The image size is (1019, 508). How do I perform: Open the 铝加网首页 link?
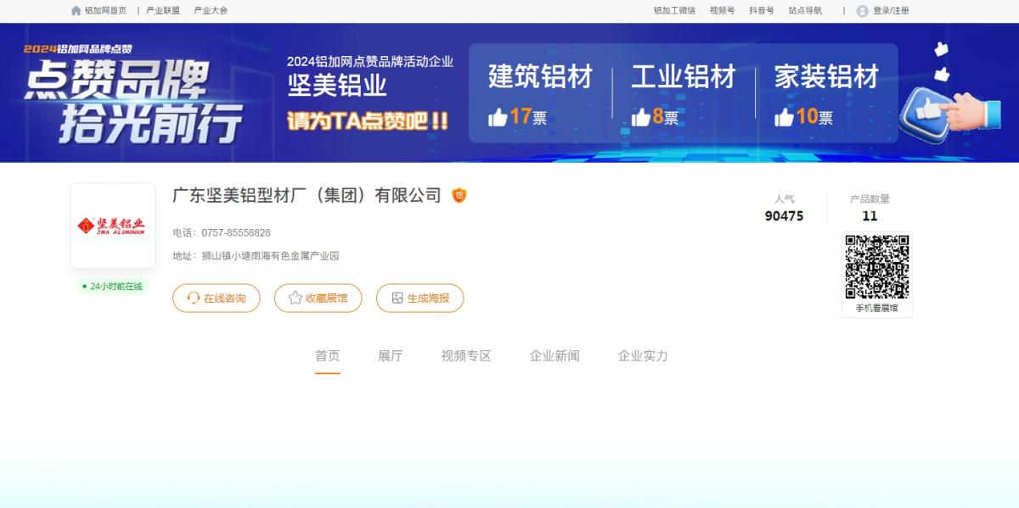coord(105,11)
